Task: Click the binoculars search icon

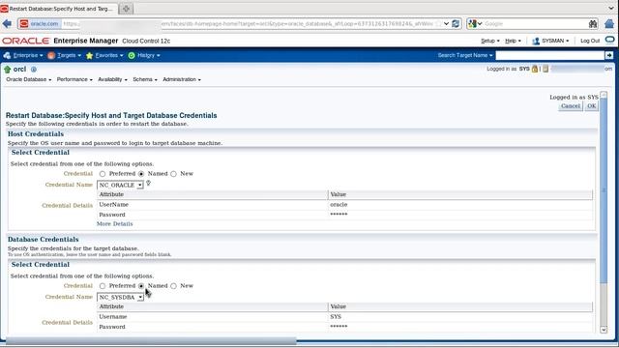Action: coord(593,23)
